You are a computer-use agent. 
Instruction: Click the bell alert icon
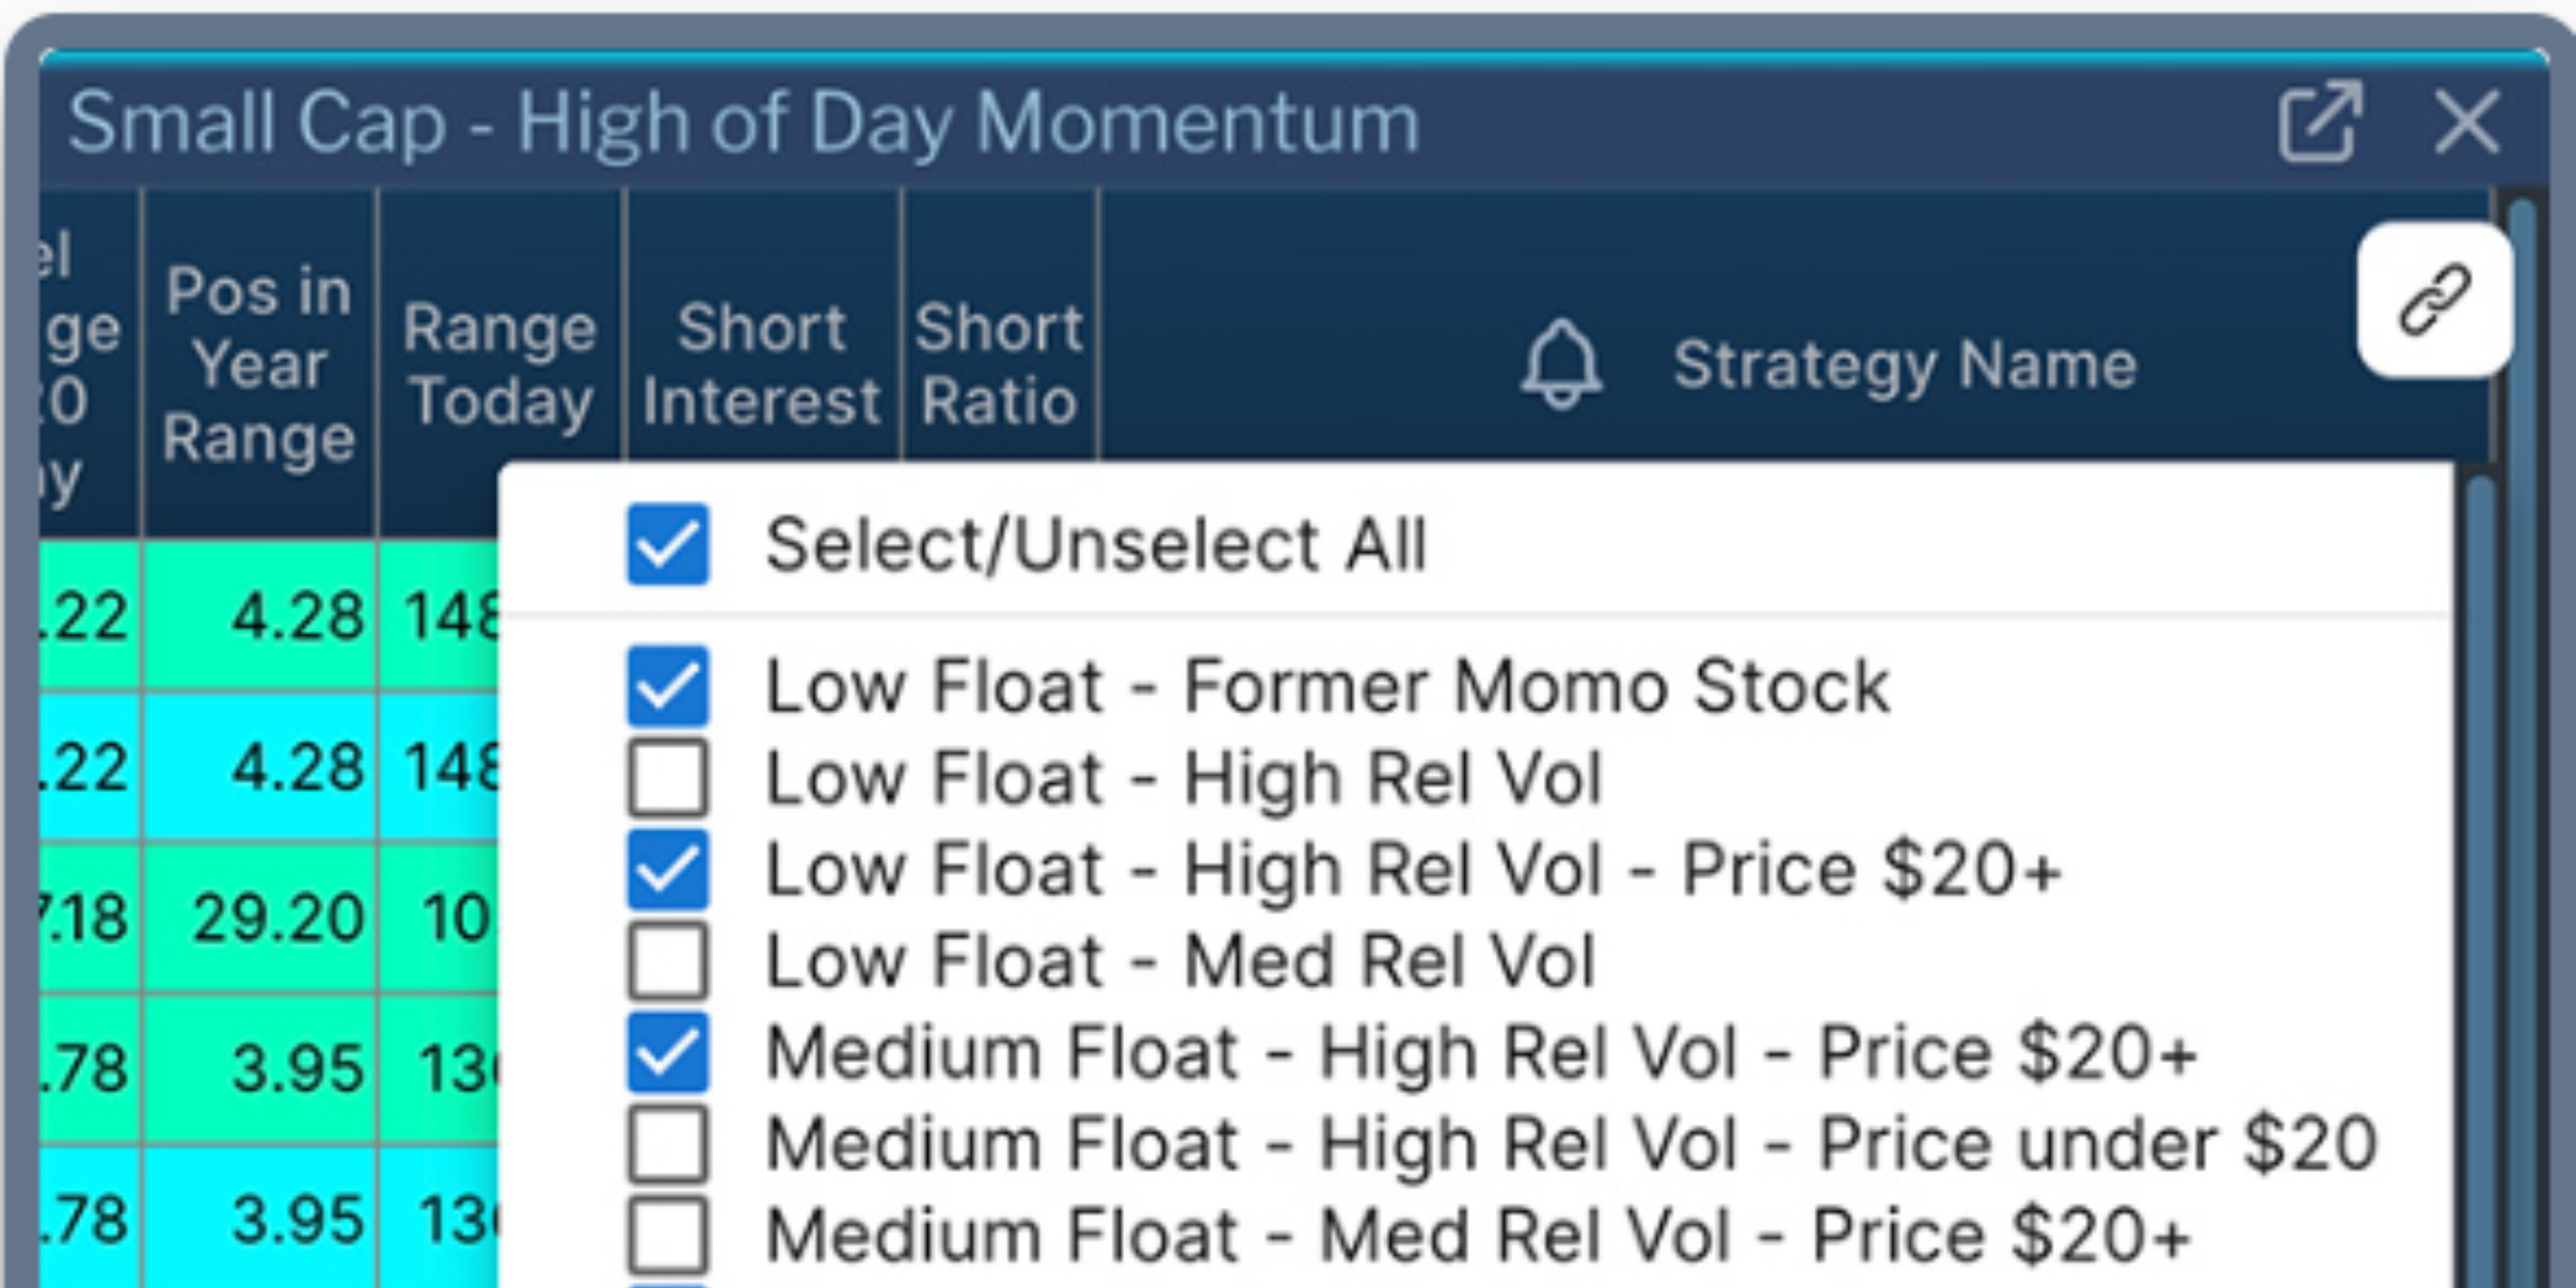[x=1561, y=364]
